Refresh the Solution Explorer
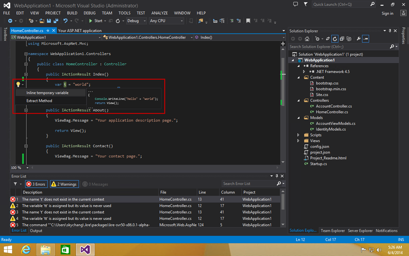 pos(335,39)
